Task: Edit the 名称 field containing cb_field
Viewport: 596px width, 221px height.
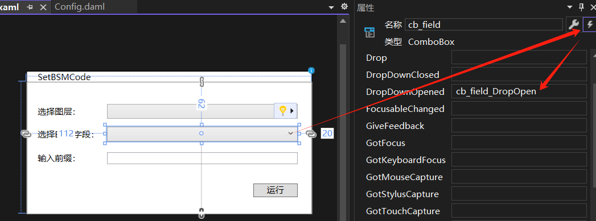Action: pyautogui.click(x=483, y=24)
